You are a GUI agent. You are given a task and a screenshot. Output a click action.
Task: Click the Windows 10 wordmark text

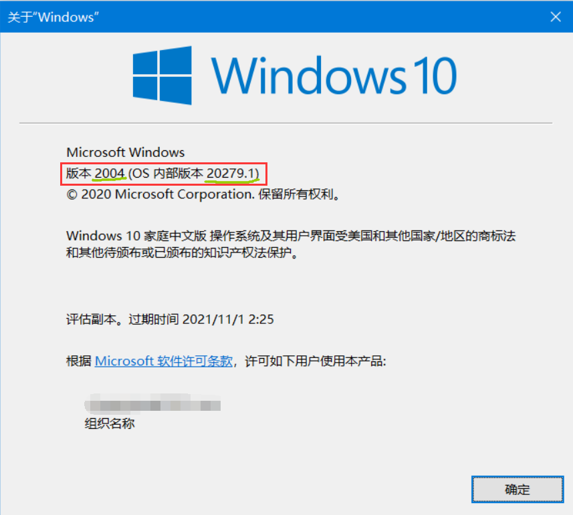(334, 76)
